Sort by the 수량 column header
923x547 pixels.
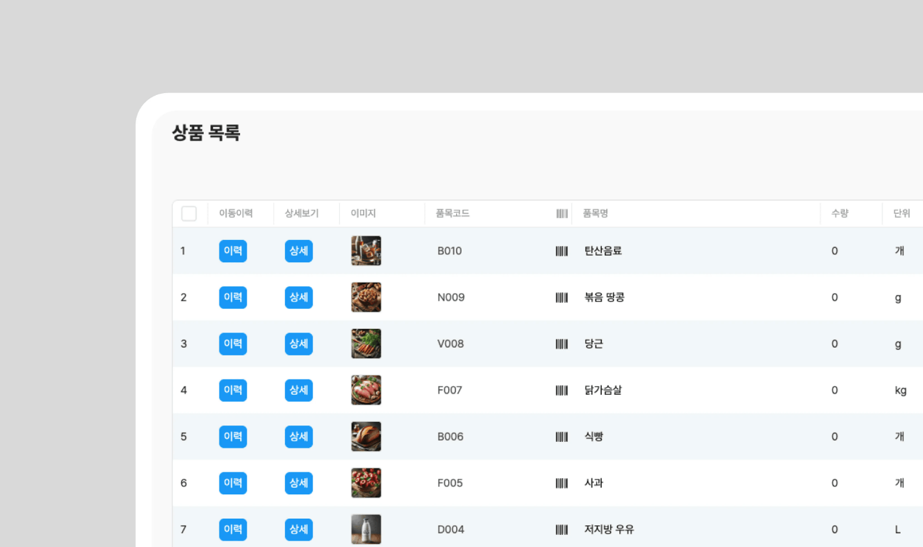pyautogui.click(x=840, y=213)
